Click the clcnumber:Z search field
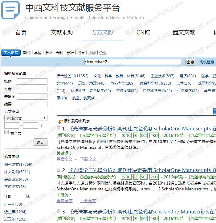Image resolution: width=216 pixels, height=223 pixels. (x=132, y=62)
